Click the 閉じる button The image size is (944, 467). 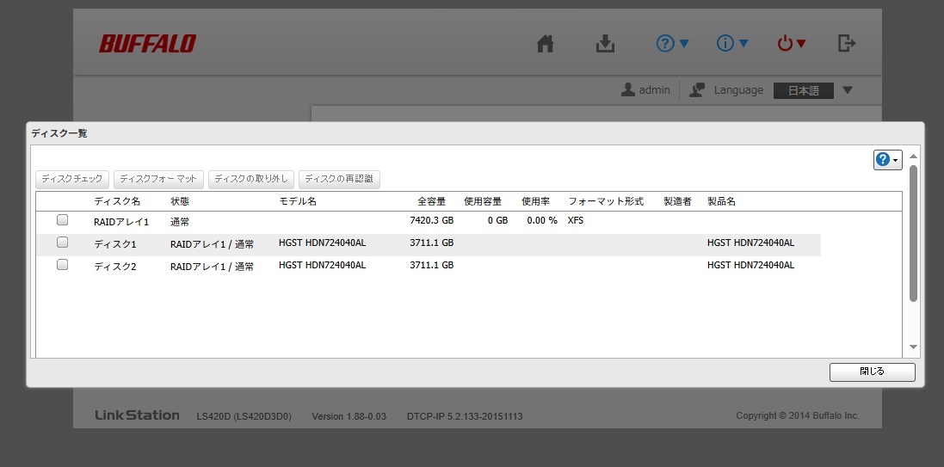[872, 372]
